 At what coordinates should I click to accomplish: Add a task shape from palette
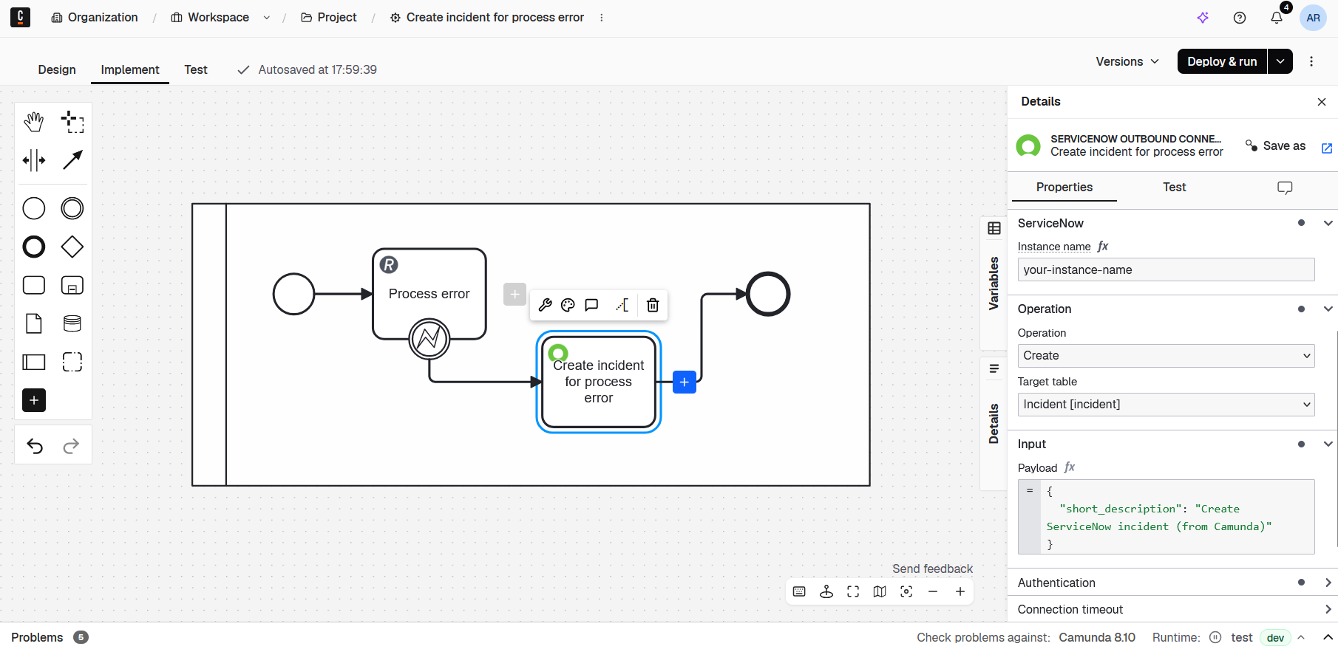pos(34,285)
